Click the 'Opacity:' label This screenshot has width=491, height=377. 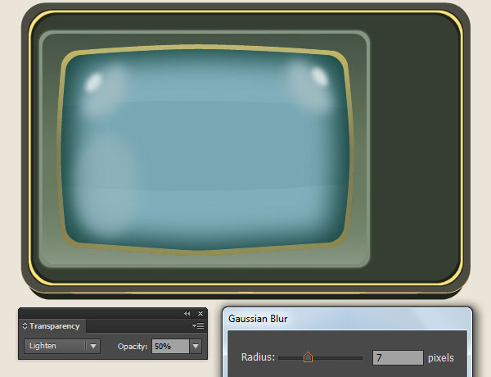(x=132, y=347)
